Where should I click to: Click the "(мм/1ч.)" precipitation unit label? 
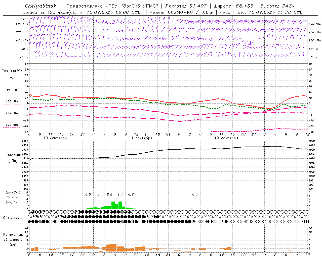pos(13,202)
